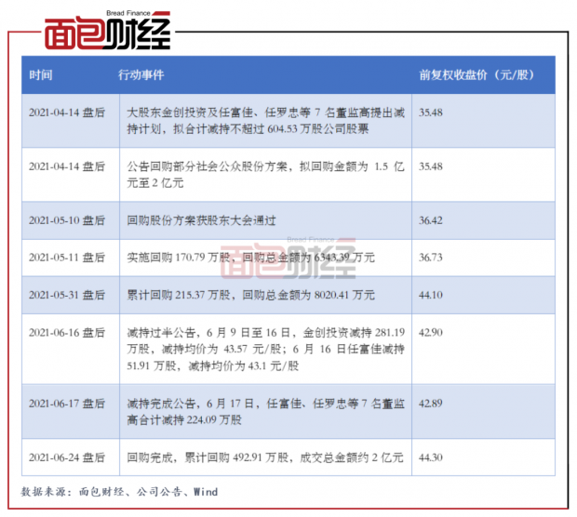The height and width of the screenshot is (517, 577).
Task: Click the 大股东金创投资 减持计划 event cell
Action: [265, 121]
